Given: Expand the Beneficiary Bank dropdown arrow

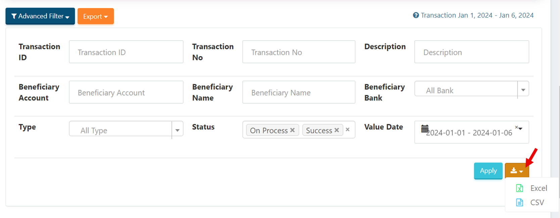Looking at the screenshot, I should (x=523, y=90).
